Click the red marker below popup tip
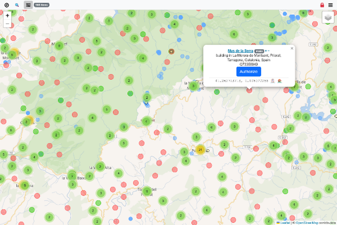Image resolution: width=337 pixels, height=225 pixels. point(249,90)
